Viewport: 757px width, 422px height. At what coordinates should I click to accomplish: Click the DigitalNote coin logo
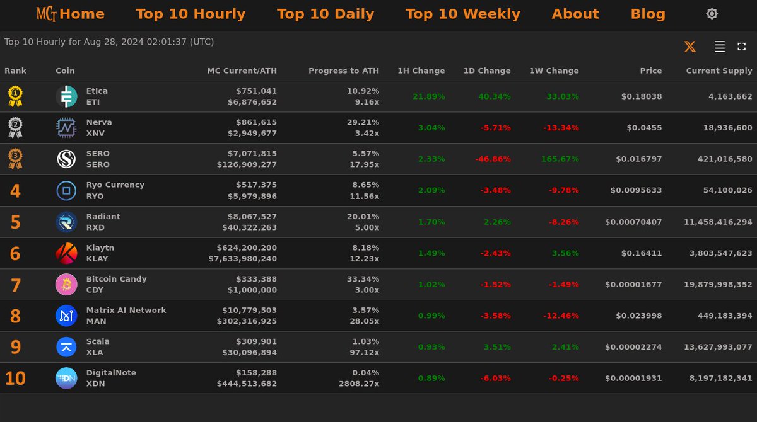[66, 379]
